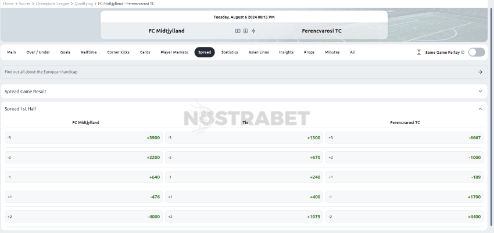
Task: Click the page vertical scrollbar
Action: [491, 116]
